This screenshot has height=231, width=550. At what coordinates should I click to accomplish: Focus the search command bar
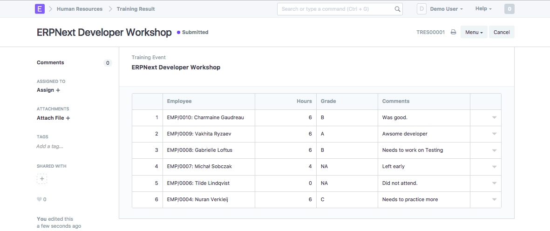(336, 9)
